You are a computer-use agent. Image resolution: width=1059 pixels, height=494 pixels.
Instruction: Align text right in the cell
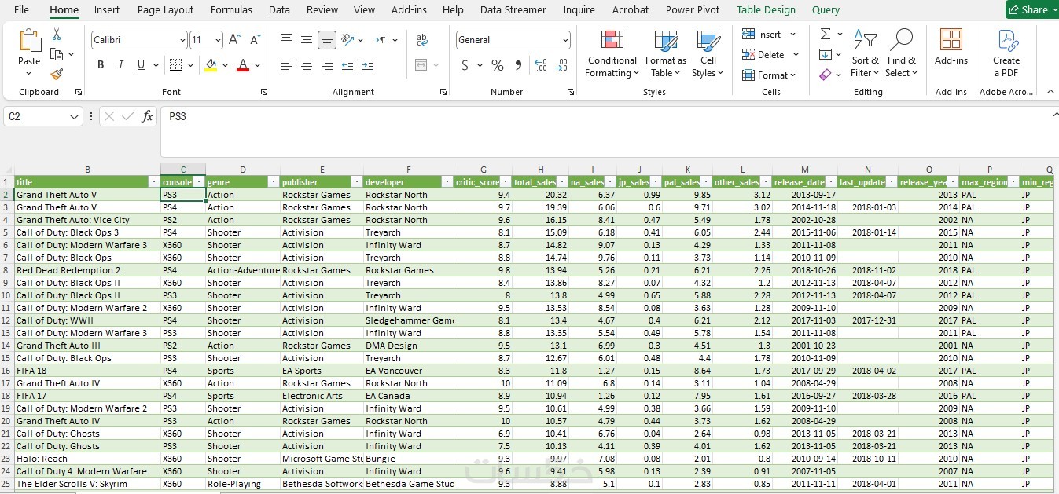pyautogui.click(x=327, y=64)
